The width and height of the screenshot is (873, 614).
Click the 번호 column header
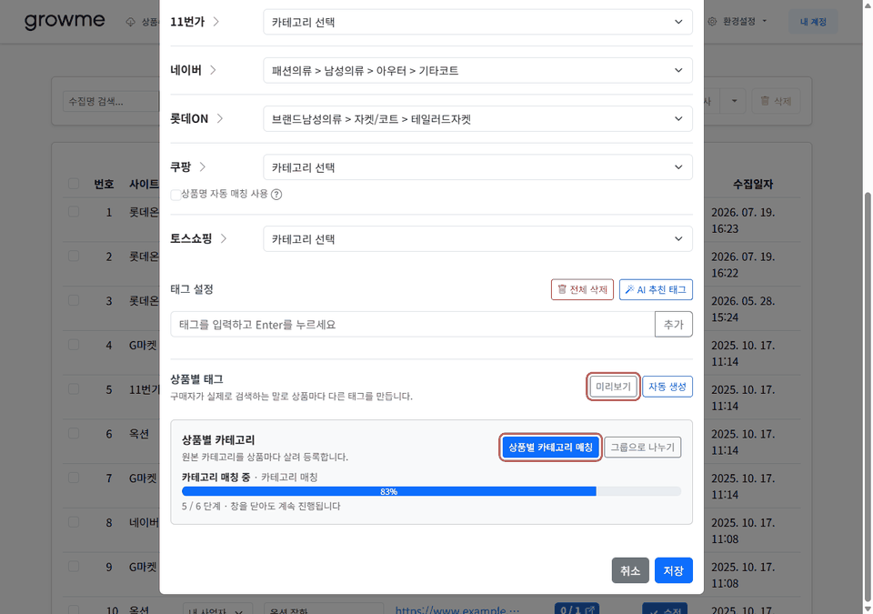point(104,184)
